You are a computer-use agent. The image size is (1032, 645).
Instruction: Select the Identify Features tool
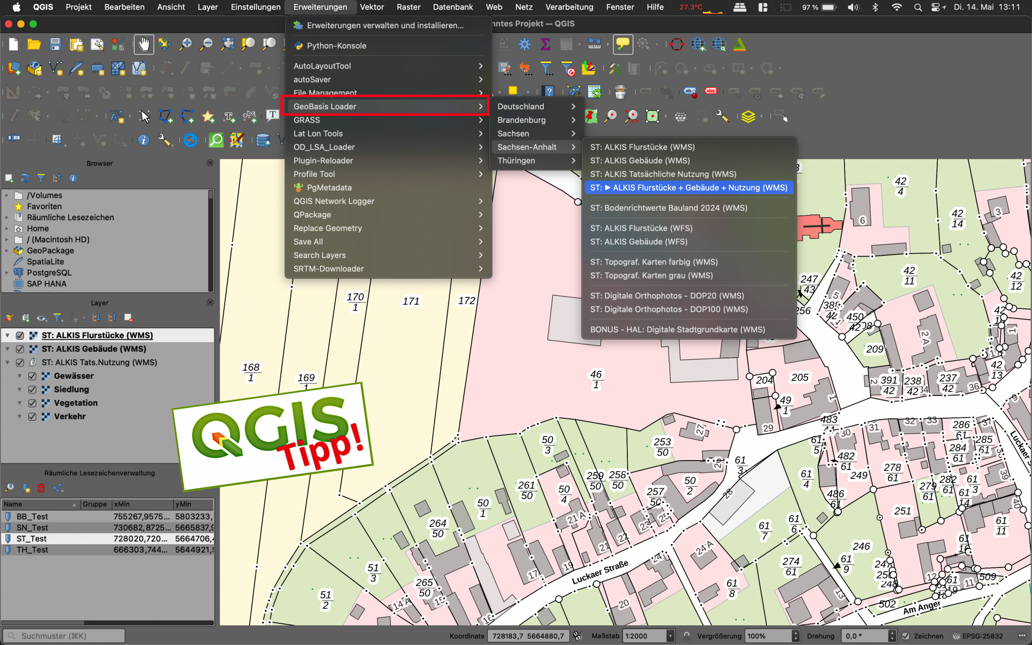144,140
